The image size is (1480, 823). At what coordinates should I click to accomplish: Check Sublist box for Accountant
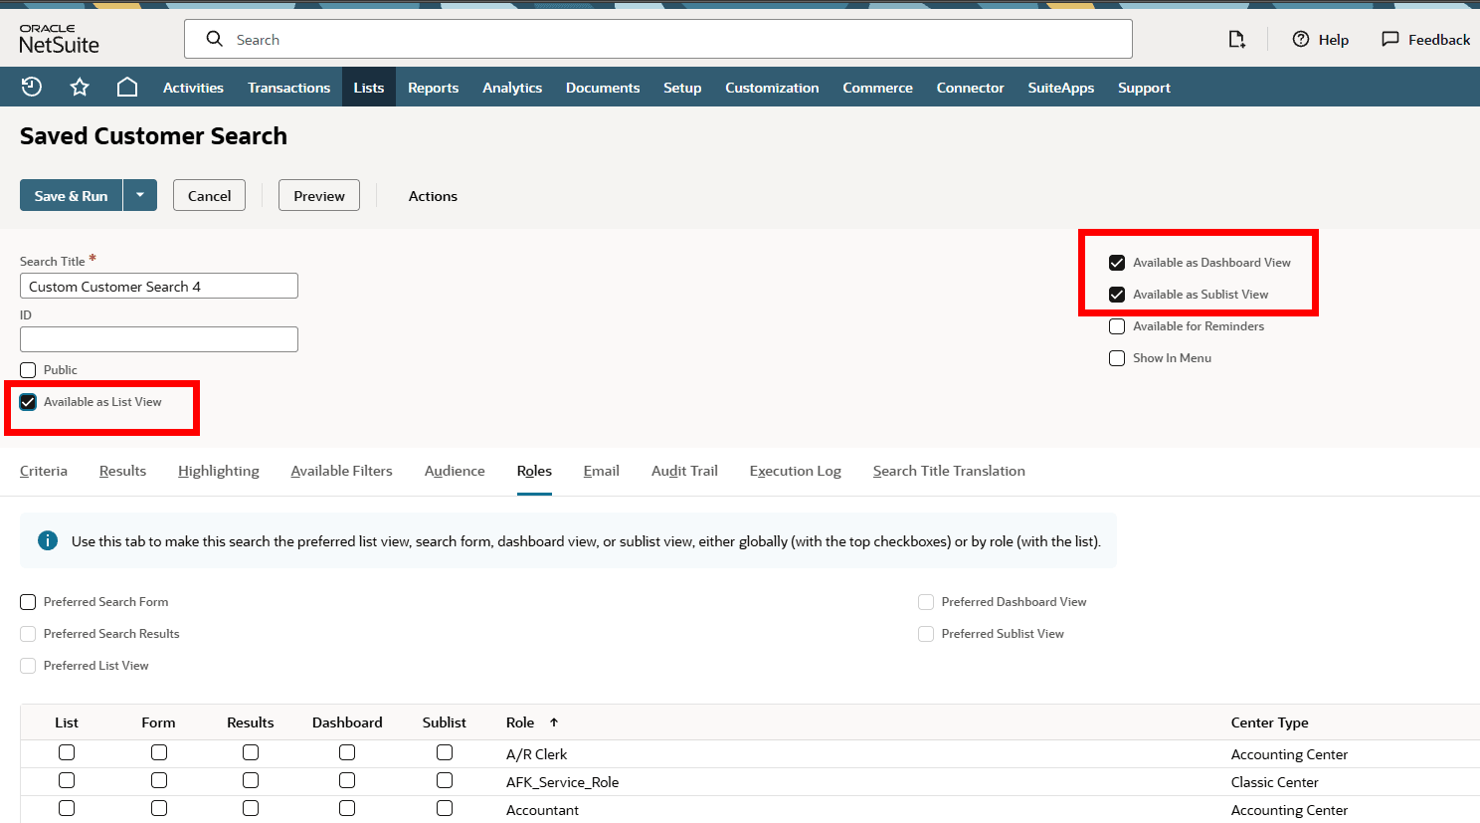coord(445,808)
